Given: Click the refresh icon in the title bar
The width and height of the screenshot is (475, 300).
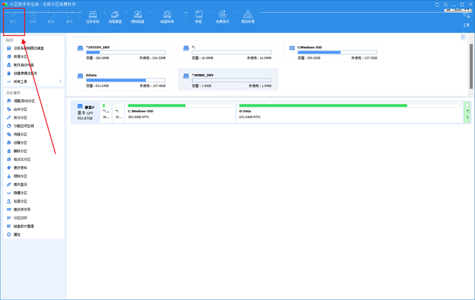Looking at the screenshot, I should click(x=437, y=5).
